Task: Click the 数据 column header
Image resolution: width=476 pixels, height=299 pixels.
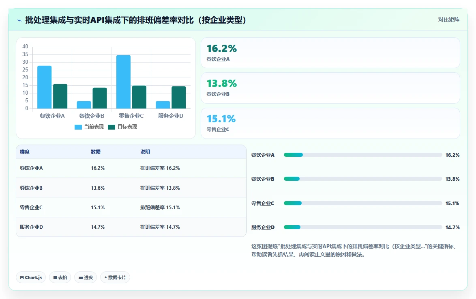Action: (x=96, y=152)
